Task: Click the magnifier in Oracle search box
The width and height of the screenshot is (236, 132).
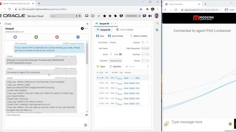Action: point(80,16)
